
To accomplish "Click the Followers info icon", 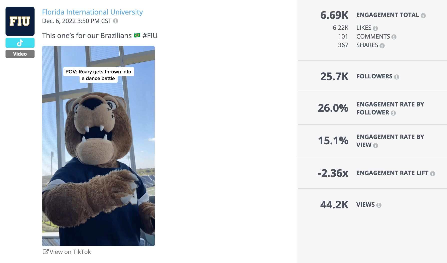I will tap(397, 77).
